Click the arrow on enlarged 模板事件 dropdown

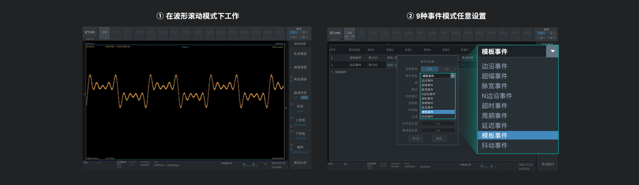click(x=552, y=51)
